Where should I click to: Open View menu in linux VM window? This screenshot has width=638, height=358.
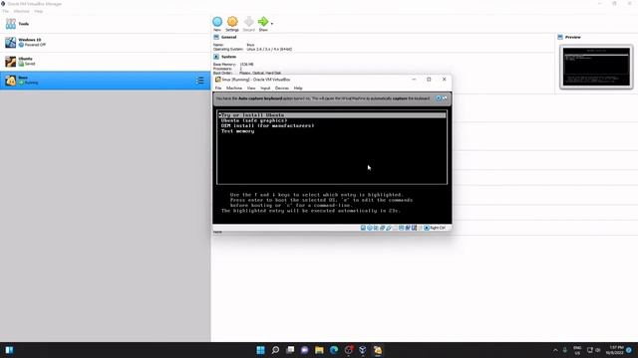[x=251, y=89]
